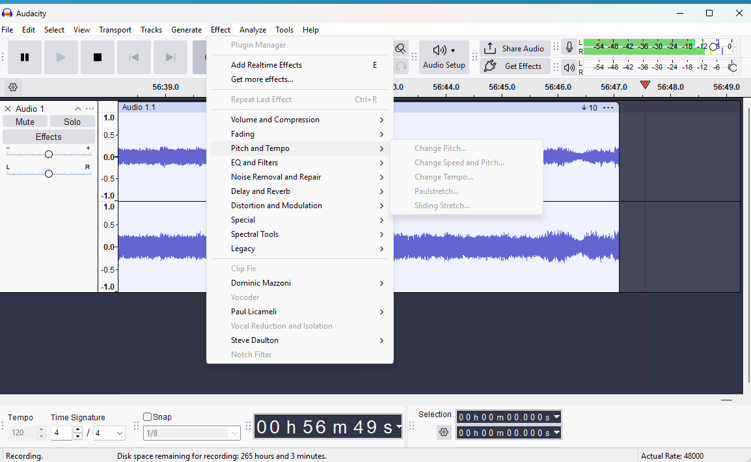Choose Add Realtime Effects
The image size is (751, 462).
(299, 65)
